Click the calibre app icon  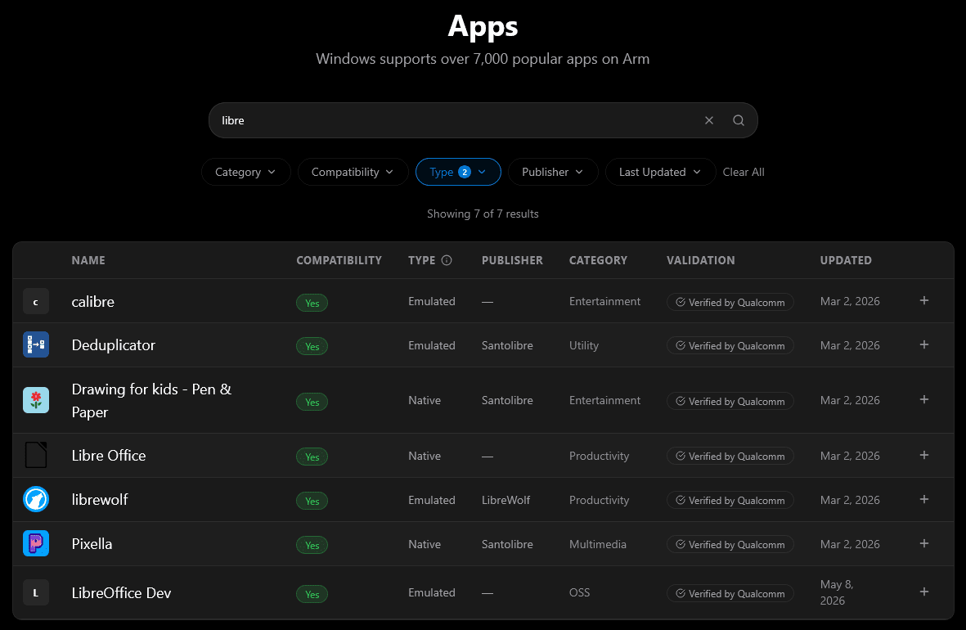tap(36, 301)
